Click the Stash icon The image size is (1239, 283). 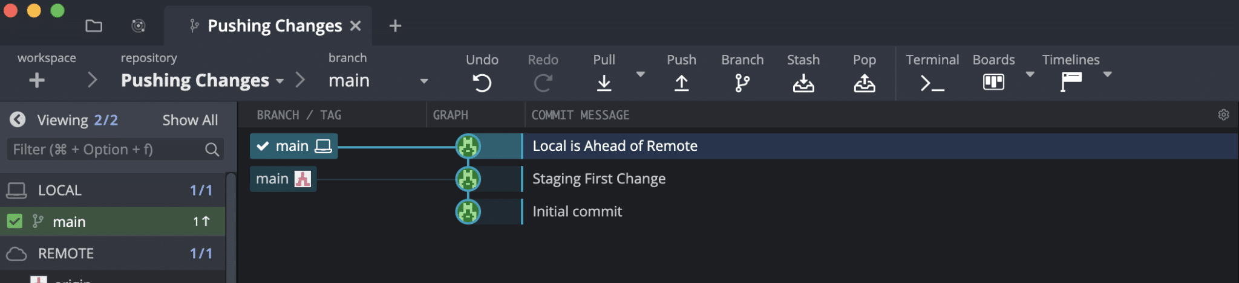coord(803,83)
